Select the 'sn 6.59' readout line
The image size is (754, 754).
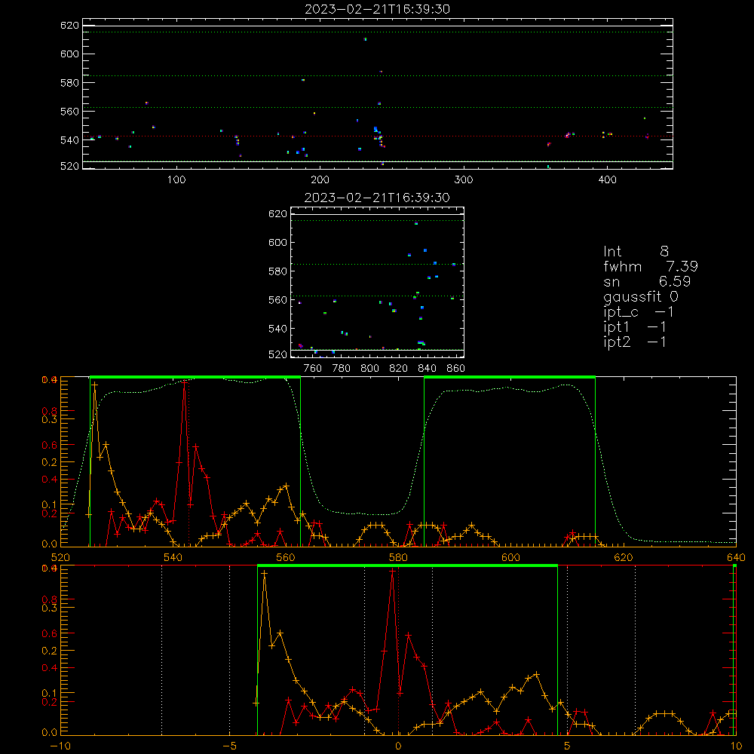click(647, 281)
